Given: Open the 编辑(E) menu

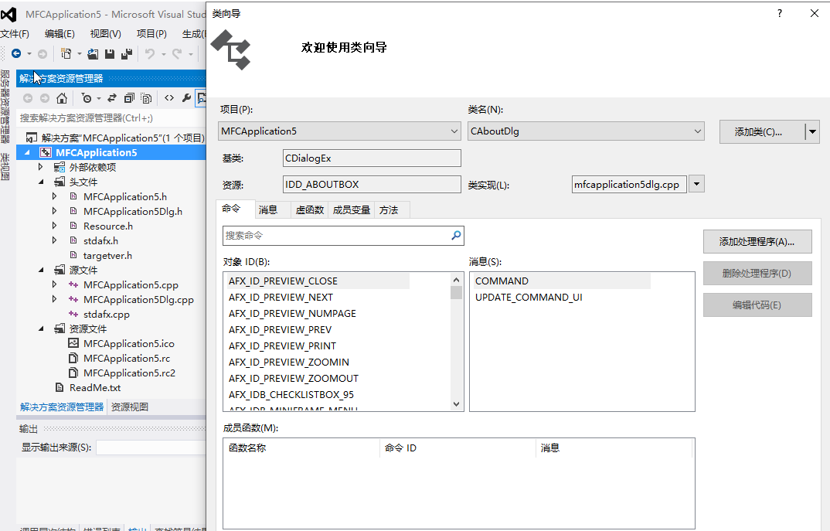Looking at the screenshot, I should pos(60,34).
